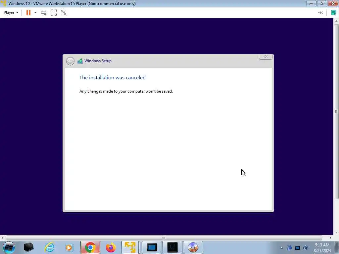
Task: Open the Player menu
Action: point(11,13)
